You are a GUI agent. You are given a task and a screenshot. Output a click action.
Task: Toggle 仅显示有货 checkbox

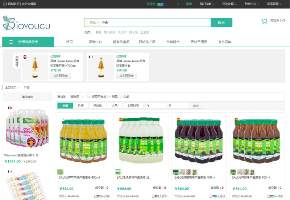pyautogui.click(x=89, y=96)
